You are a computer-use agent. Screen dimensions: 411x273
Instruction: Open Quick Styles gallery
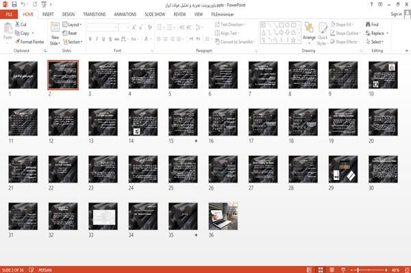(x=323, y=34)
